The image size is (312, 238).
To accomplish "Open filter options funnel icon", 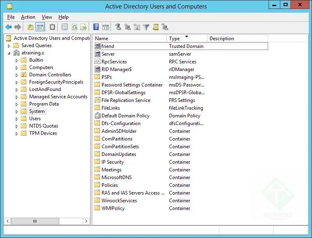I will click(146, 27).
